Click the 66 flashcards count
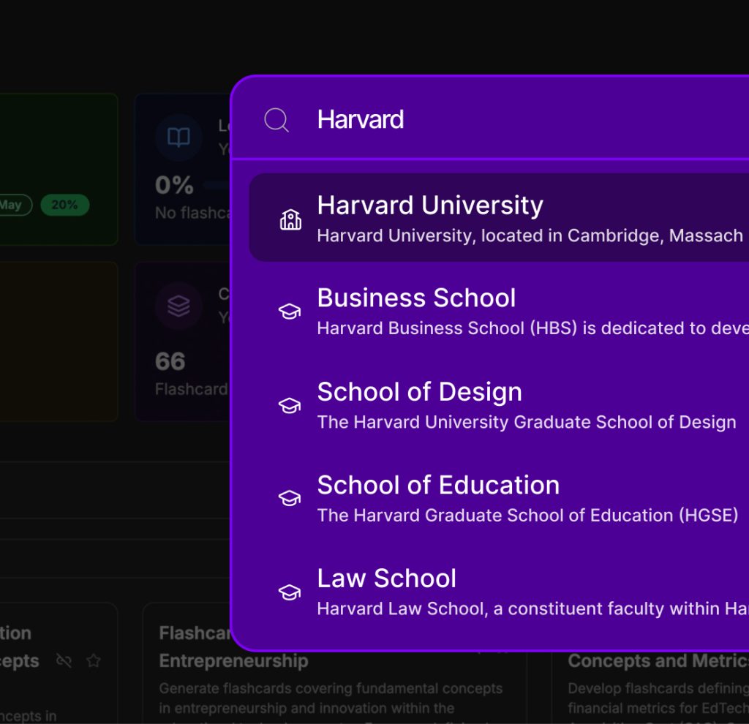This screenshot has height=724, width=749. (170, 361)
